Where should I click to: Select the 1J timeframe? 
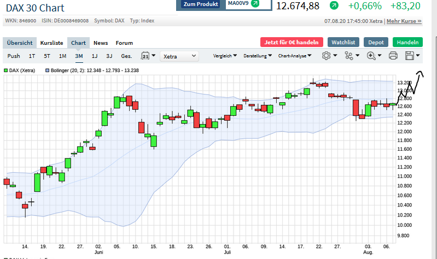point(95,56)
